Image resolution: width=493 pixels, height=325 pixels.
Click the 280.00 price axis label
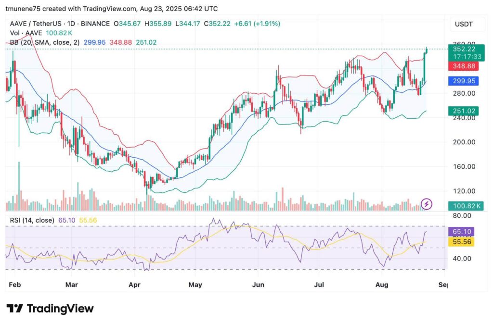pos(464,93)
